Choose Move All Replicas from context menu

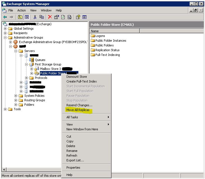pyautogui.click(x=86, y=110)
